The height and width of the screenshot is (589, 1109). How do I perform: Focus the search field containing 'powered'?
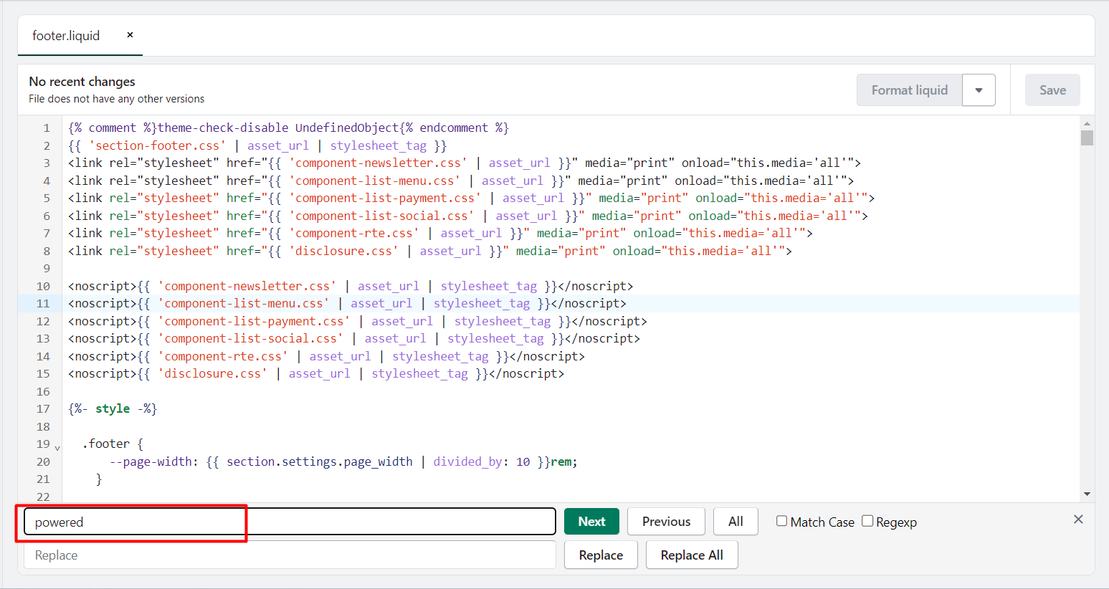(290, 522)
